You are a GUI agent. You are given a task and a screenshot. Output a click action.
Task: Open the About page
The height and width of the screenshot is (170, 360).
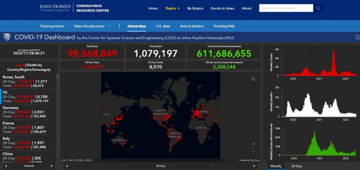(247, 8)
